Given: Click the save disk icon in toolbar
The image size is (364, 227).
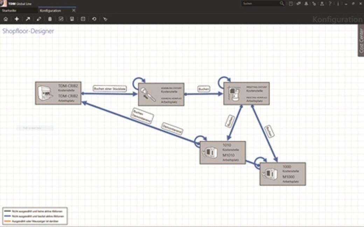Looking at the screenshot, I should (72, 19).
